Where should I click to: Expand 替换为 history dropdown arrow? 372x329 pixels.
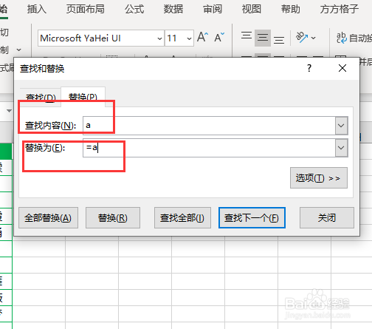coord(341,148)
